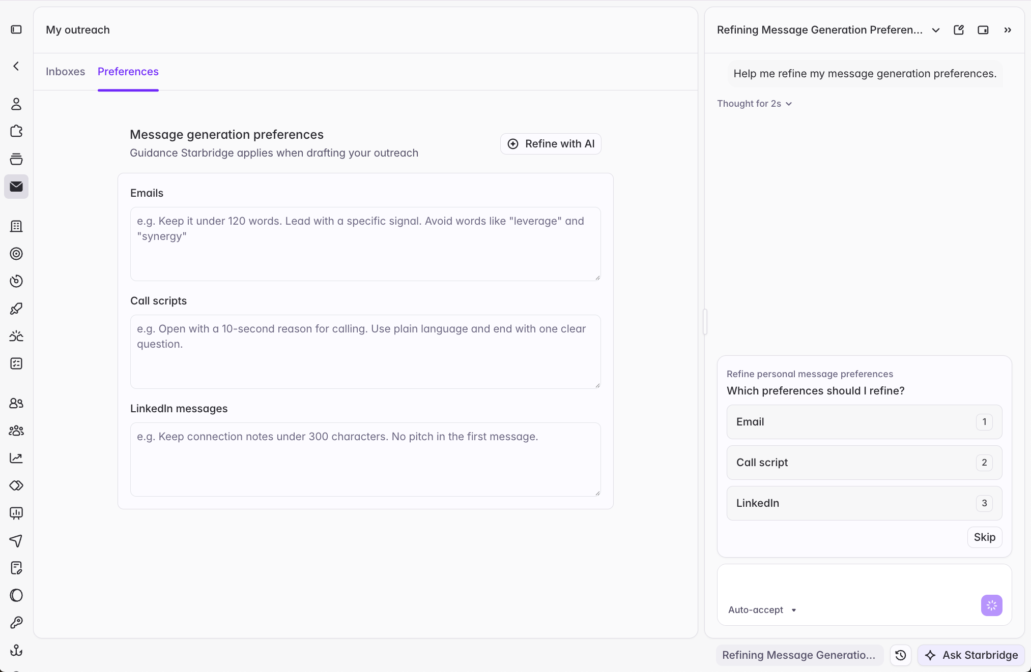The height and width of the screenshot is (672, 1031).
Task: Choose the Email option
Action: 864,422
